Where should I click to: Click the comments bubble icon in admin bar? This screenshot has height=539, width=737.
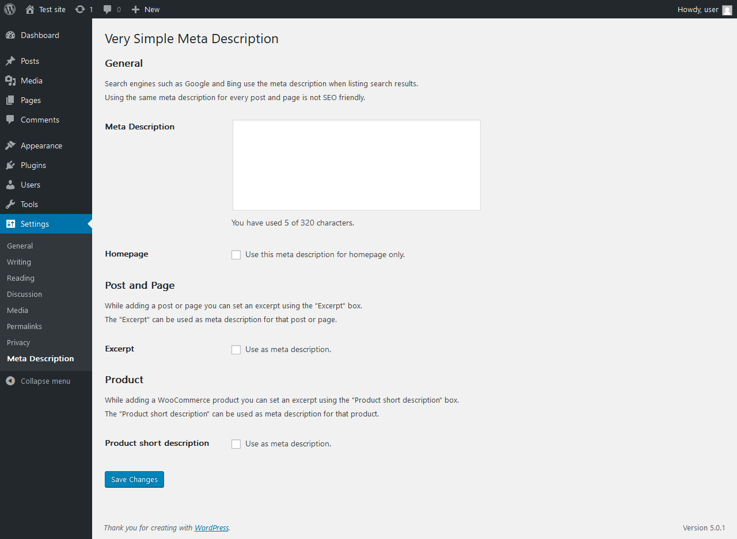(108, 9)
